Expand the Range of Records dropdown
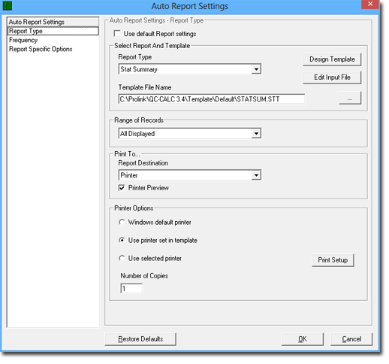This screenshot has width=389, height=364. (256, 133)
